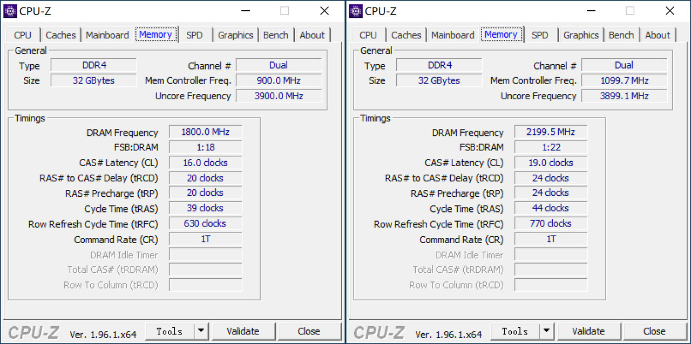The image size is (691, 344).
Task: Click the Tools button in left window
Action: (170, 331)
